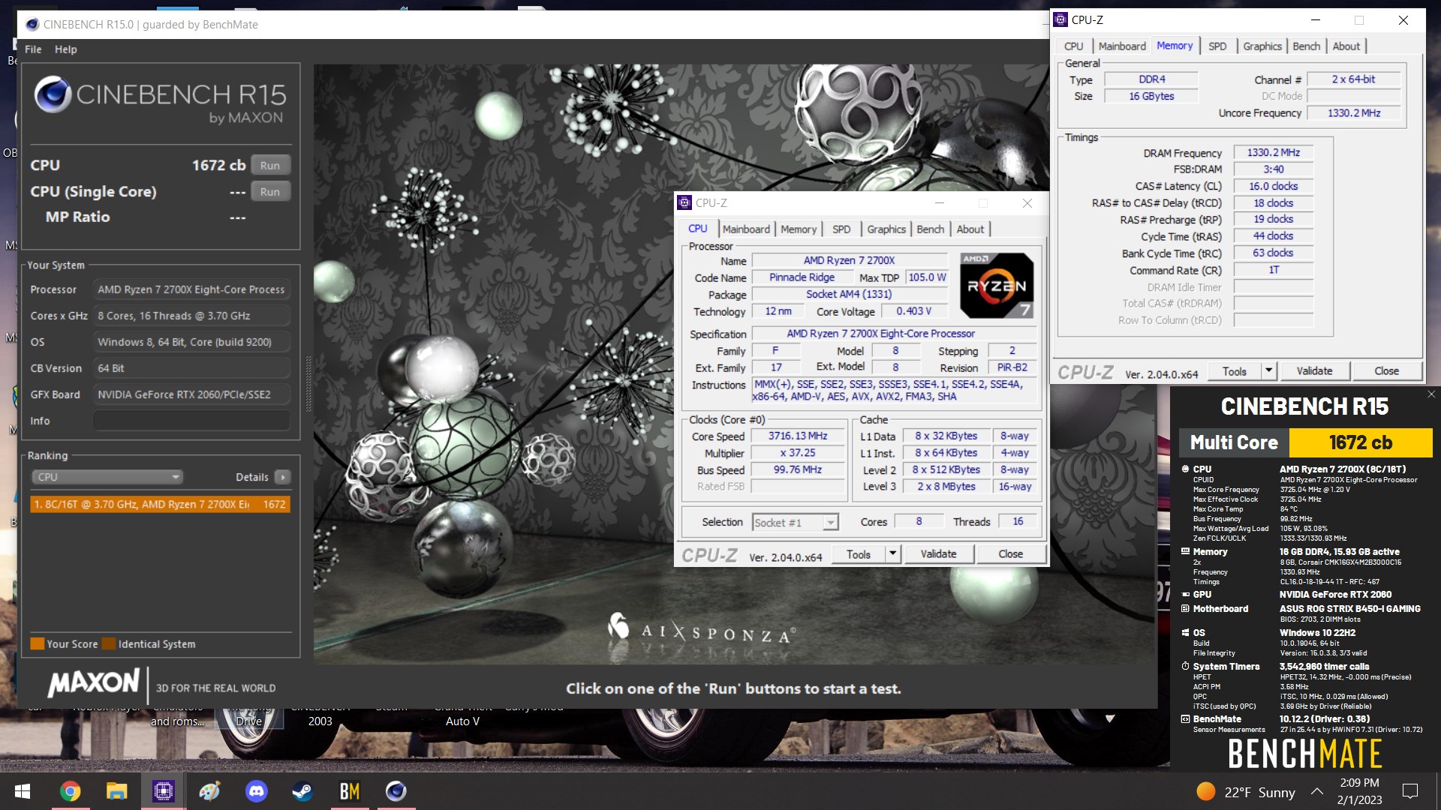The image size is (1441, 810).
Task: Select Bench tab in Memory CPU-Z window
Action: pyautogui.click(x=1306, y=46)
